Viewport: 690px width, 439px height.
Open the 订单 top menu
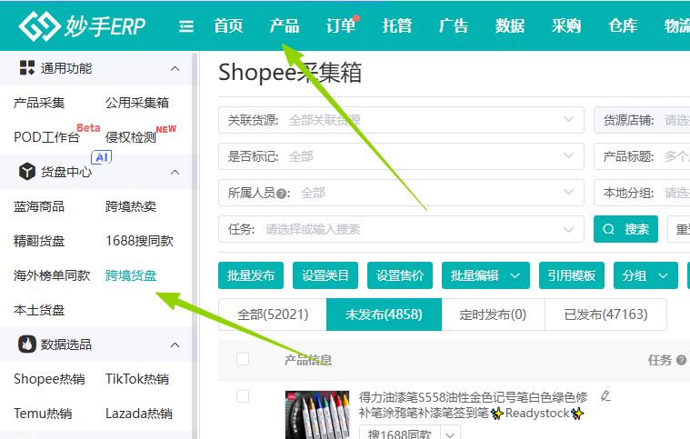(x=341, y=26)
